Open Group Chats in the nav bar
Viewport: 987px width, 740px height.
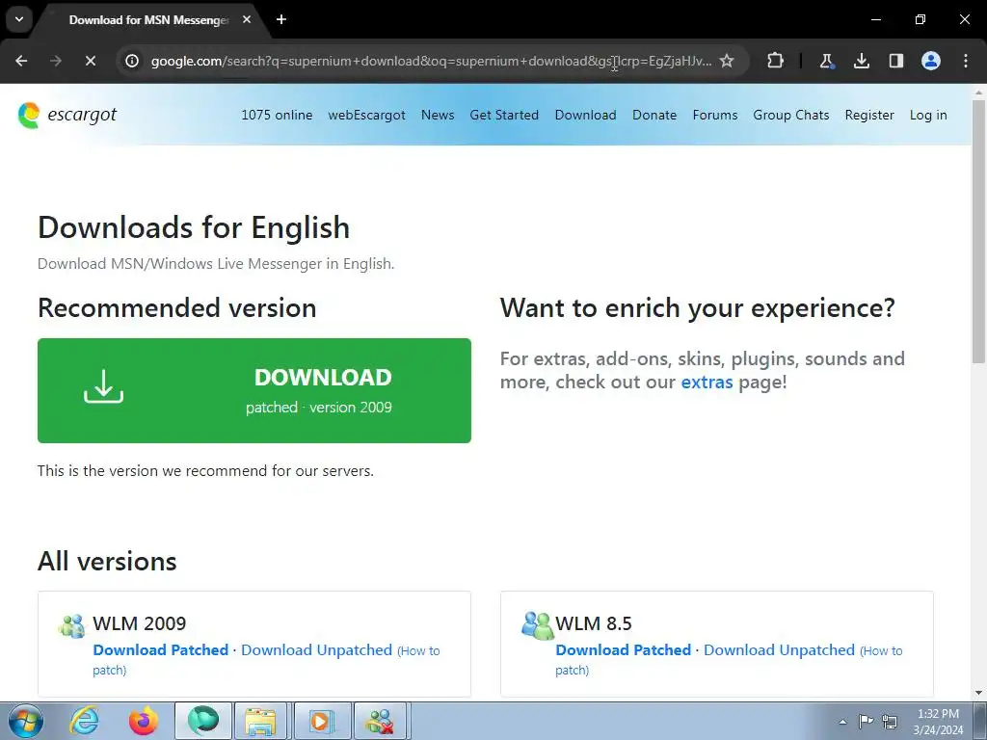tap(791, 116)
